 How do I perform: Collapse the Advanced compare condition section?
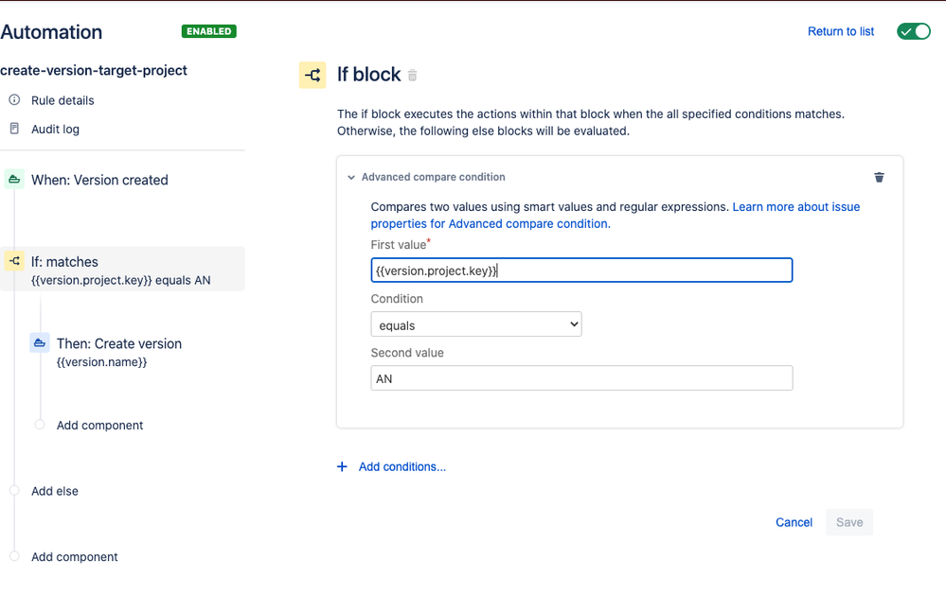coord(351,177)
